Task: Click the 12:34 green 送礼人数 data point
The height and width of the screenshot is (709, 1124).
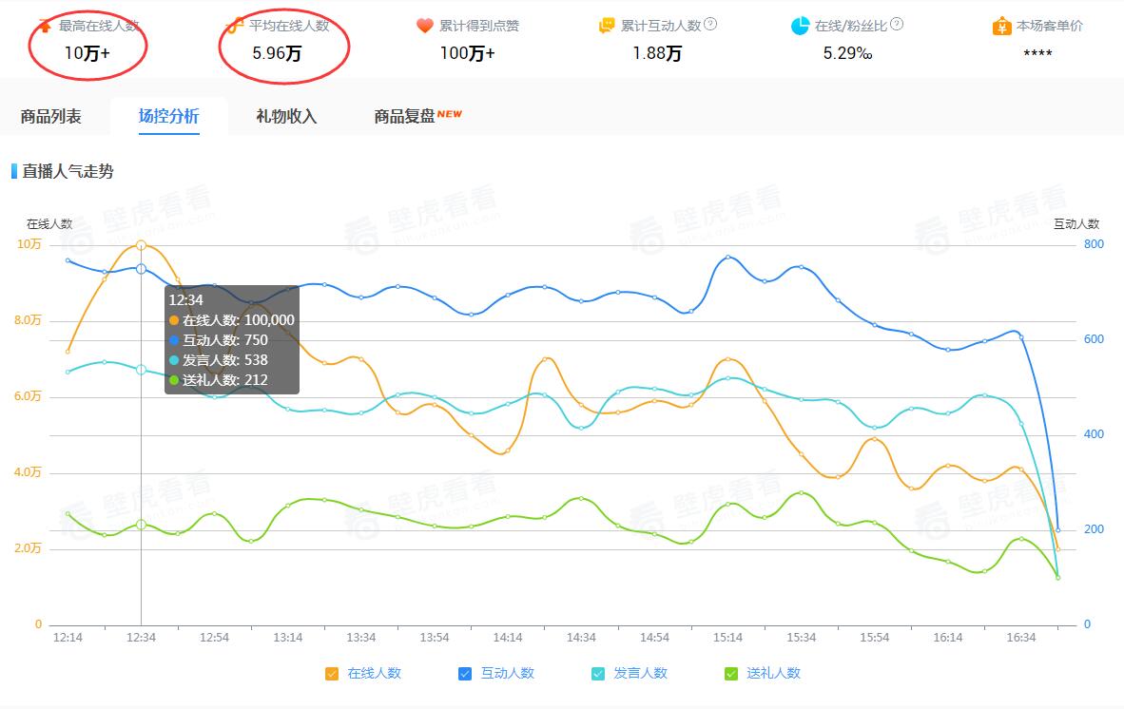Action: [142, 525]
